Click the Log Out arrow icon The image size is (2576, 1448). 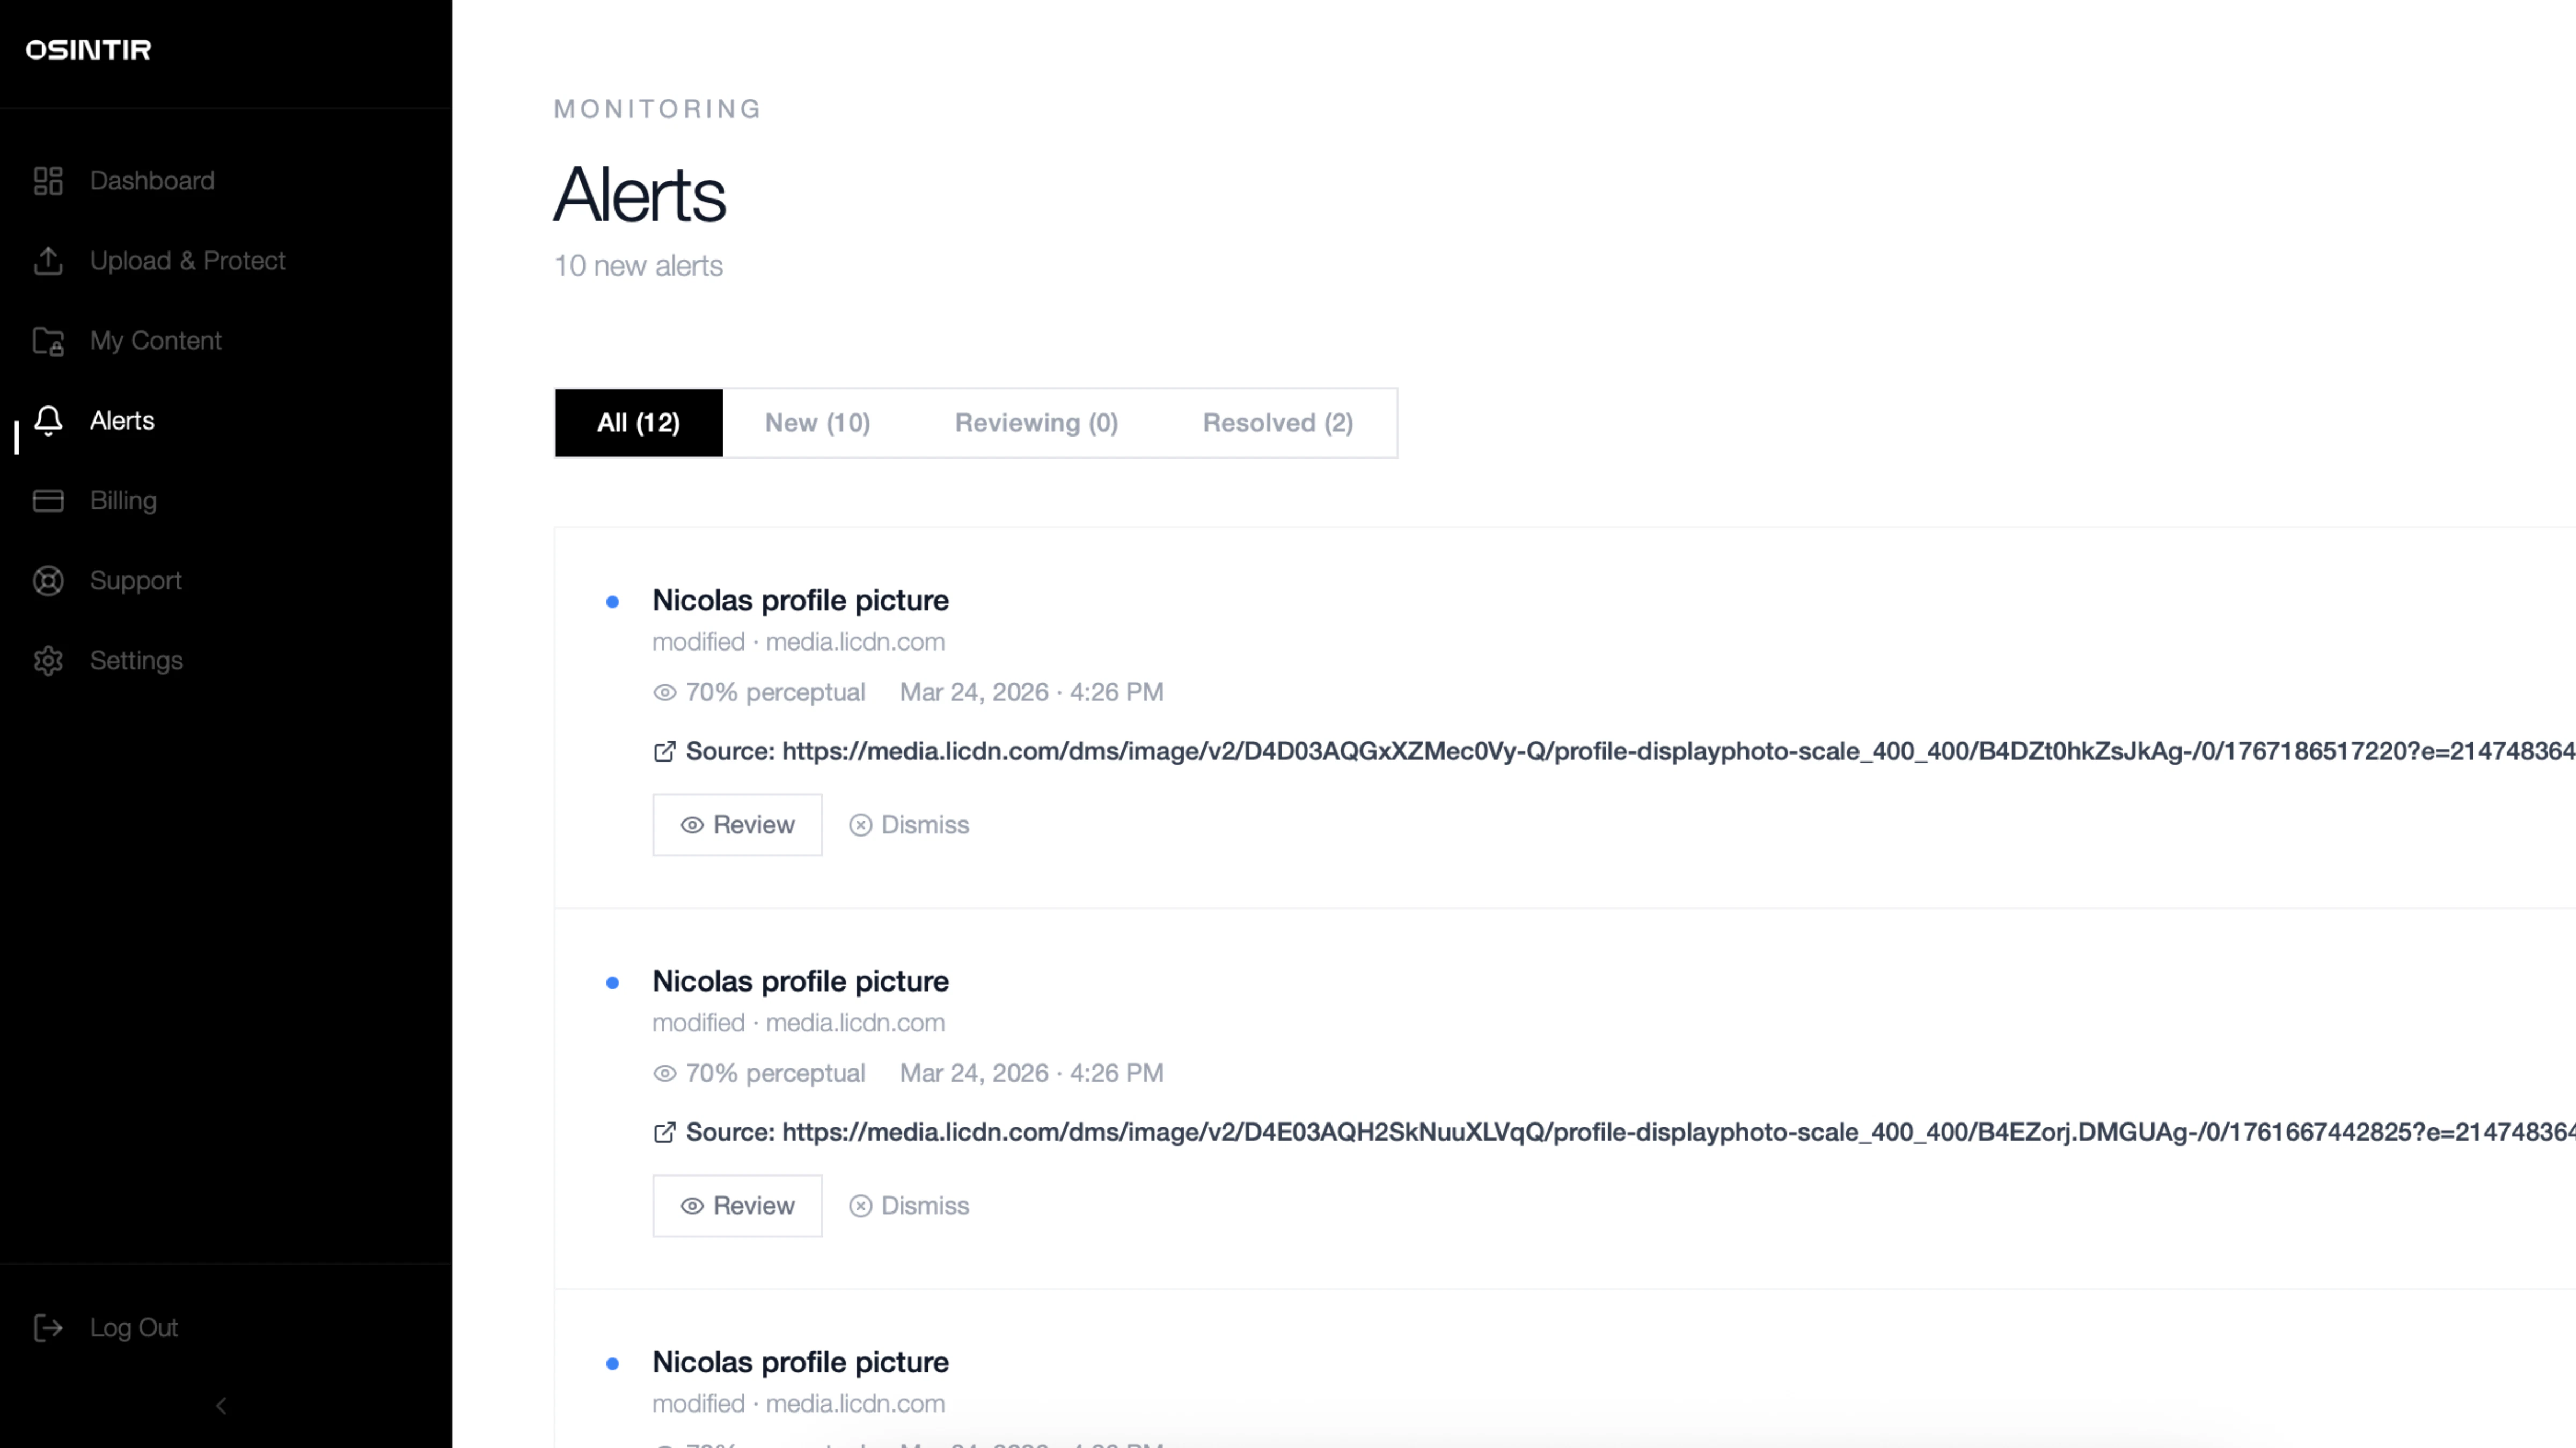[48, 1328]
